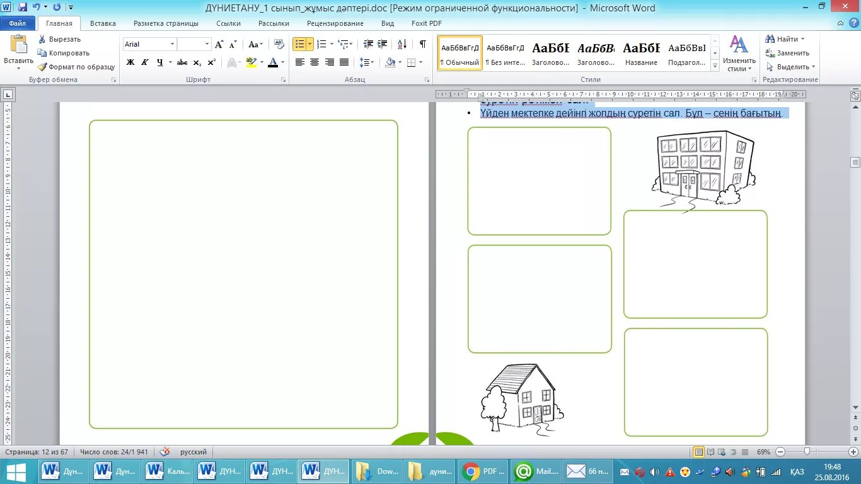Align text right

pos(329,62)
